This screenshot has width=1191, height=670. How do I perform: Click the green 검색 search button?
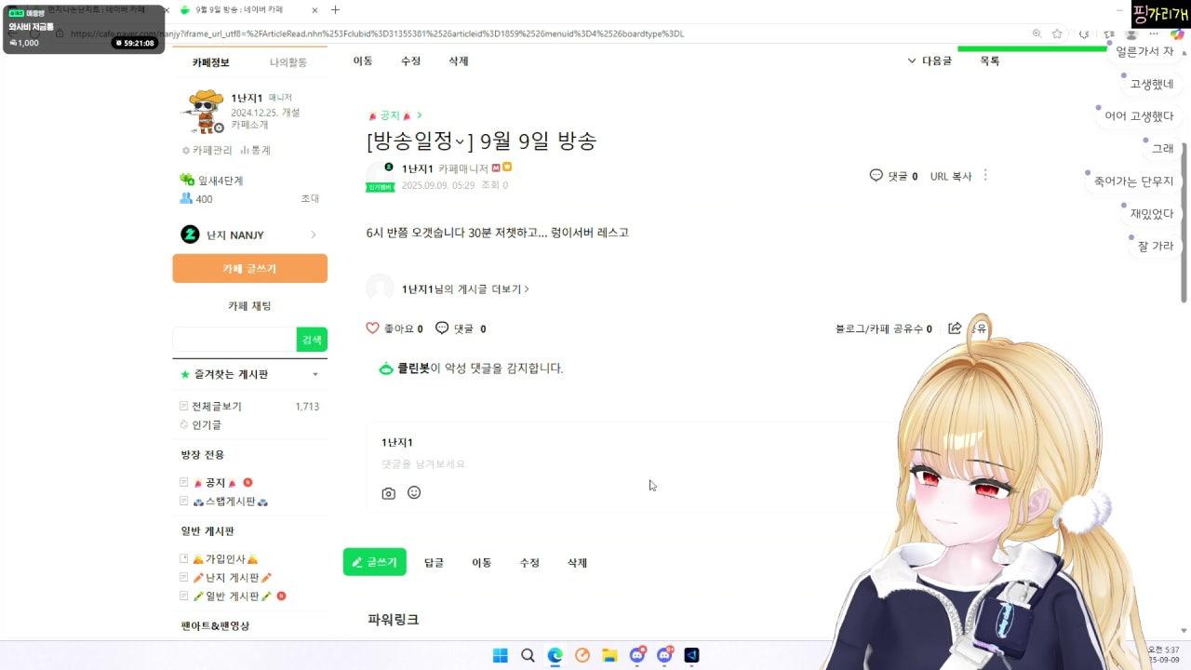[312, 340]
